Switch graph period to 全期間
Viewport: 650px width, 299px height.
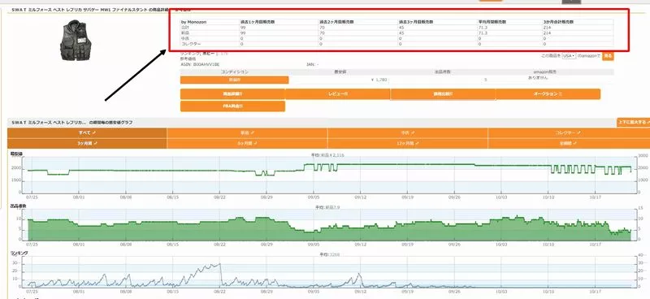coord(569,143)
